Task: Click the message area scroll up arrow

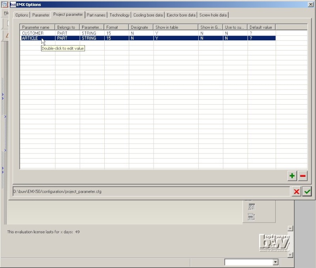Action: click(x=290, y=228)
